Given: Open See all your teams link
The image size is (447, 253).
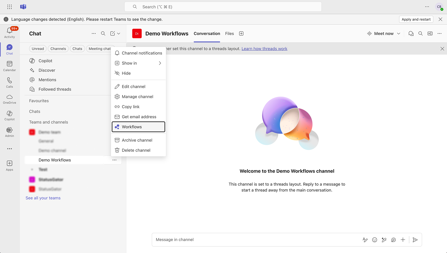Looking at the screenshot, I should 43,198.
